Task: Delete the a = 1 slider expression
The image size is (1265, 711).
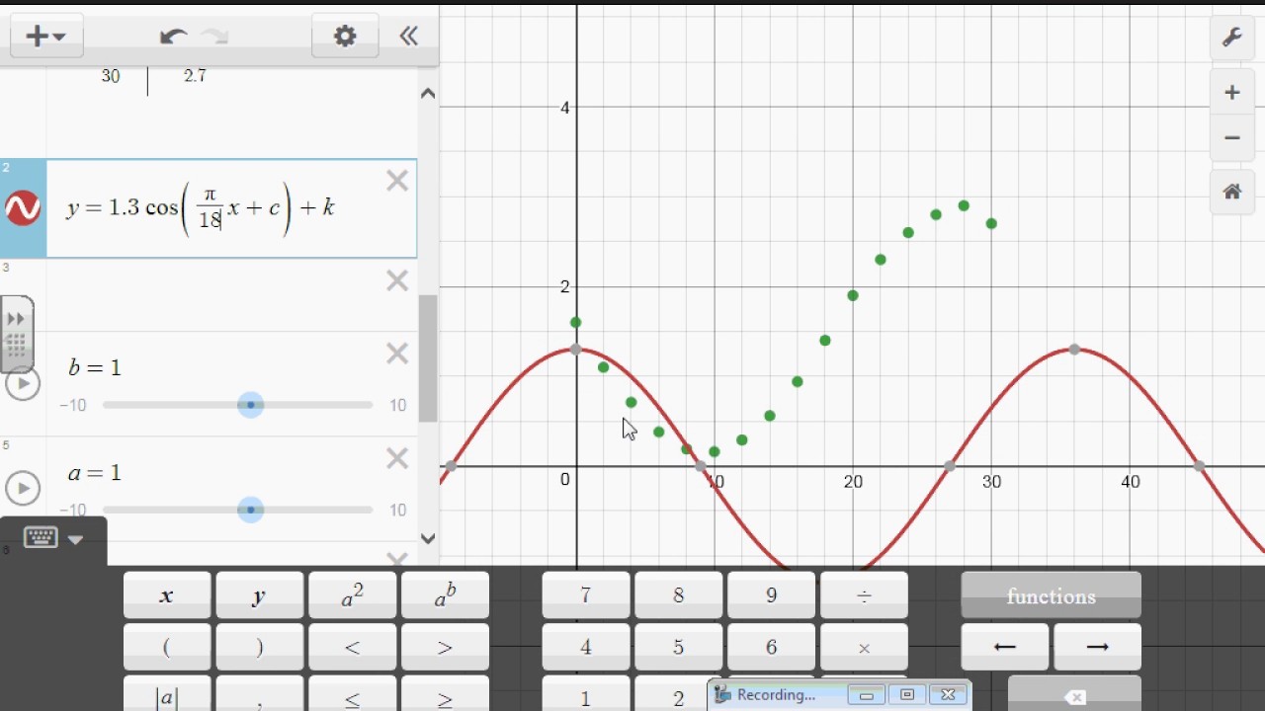Action: 397,458
